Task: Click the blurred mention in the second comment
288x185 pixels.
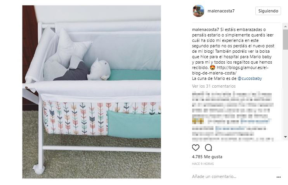Action: click(230, 128)
